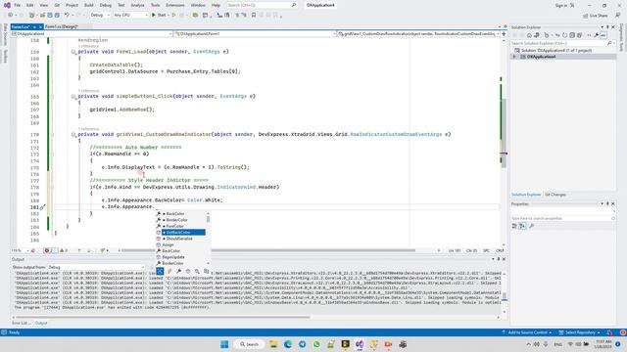This screenshot has width=627, height=352.
Task: Open Microsoft Edge from the taskbar
Action: [288, 344]
